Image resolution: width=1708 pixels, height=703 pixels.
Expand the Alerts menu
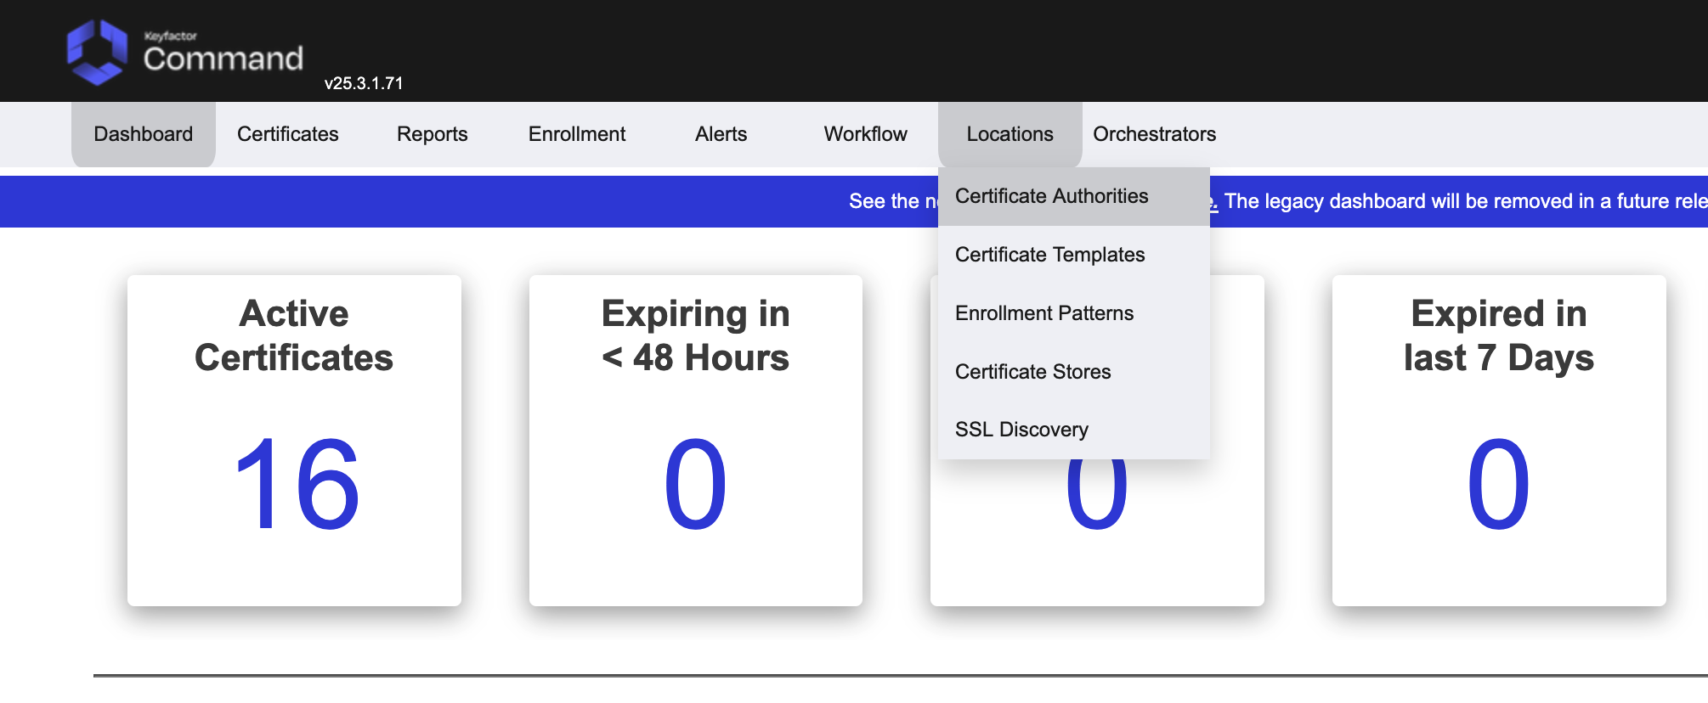point(721,134)
